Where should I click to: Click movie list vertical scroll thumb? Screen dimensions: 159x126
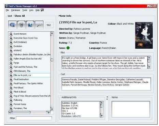coord(52,60)
